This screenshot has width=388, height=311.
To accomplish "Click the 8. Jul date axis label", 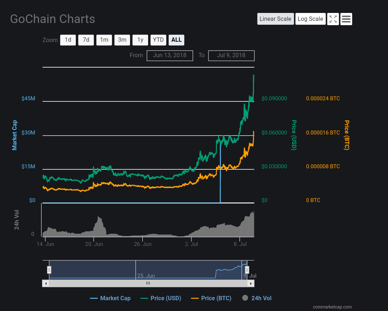I will coord(240,244).
